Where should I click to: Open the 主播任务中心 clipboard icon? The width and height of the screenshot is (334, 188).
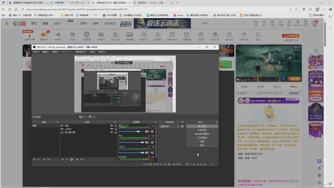172,36
